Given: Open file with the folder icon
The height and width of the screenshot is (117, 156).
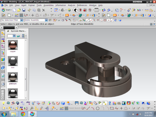Looking at the screenshot, I should [x=19, y=10].
